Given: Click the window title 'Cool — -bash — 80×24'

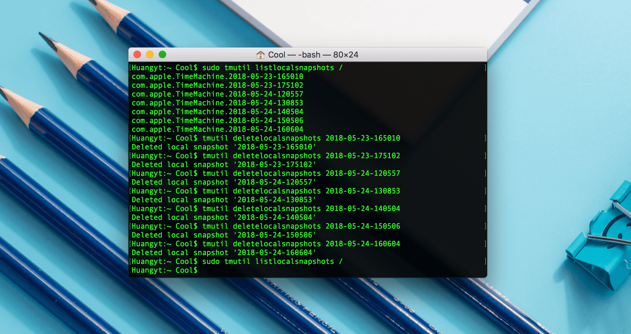Looking at the screenshot, I should pos(313,55).
